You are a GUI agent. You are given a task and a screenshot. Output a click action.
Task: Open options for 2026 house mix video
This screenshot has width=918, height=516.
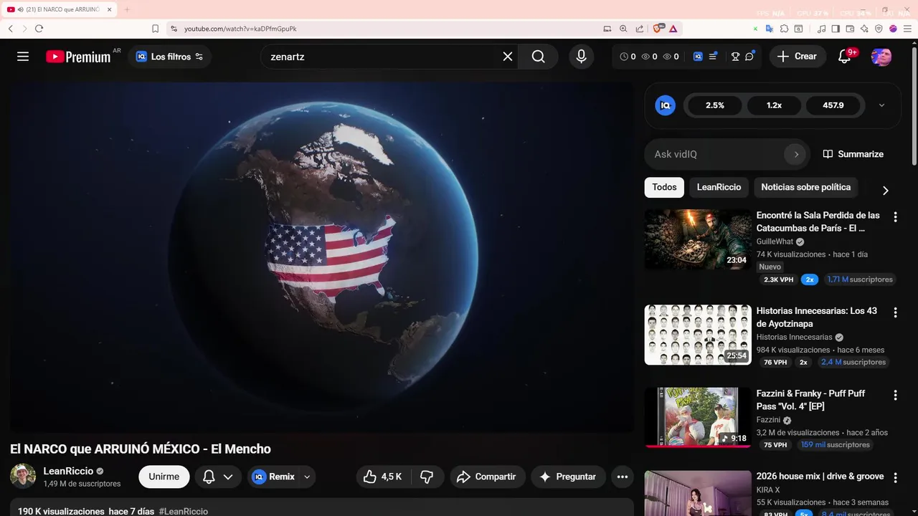coord(895,478)
